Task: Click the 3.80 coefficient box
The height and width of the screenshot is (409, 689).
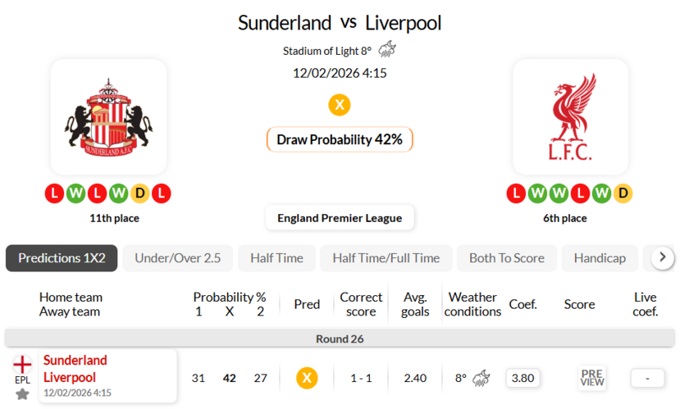Action: pyautogui.click(x=522, y=378)
